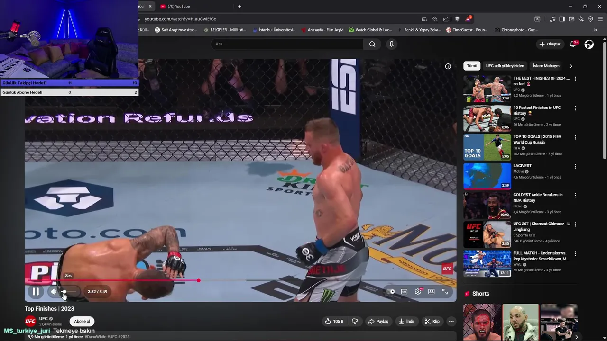
Task: Click the Brave Shields lion icon
Action: click(457, 19)
